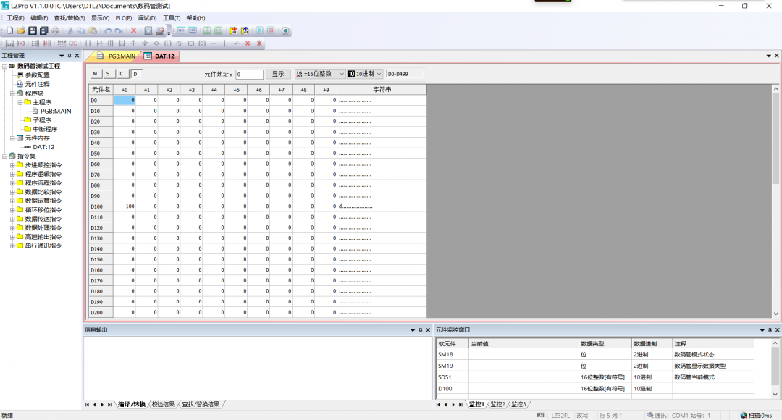
Task: Click the data table vertical scrollbar
Action: click(775, 145)
